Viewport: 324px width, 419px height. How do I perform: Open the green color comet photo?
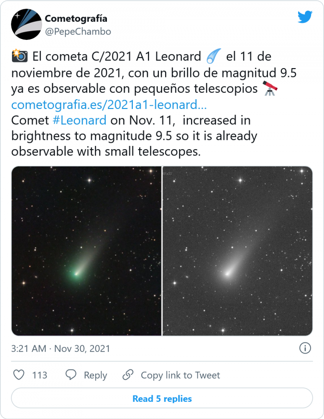pyautogui.click(x=87, y=251)
